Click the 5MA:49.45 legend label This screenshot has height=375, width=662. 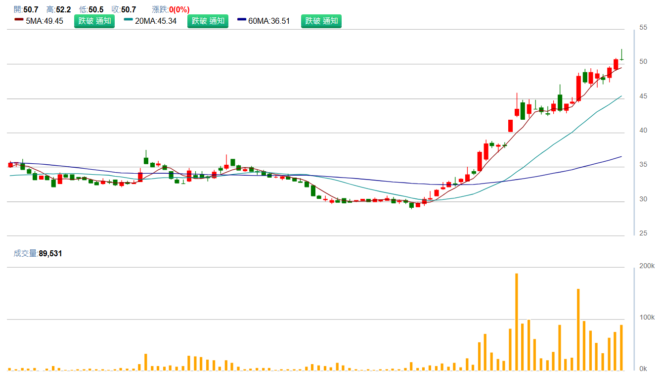(x=44, y=21)
